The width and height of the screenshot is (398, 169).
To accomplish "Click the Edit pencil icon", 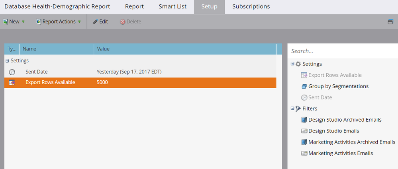I will pyautogui.click(x=95, y=22).
